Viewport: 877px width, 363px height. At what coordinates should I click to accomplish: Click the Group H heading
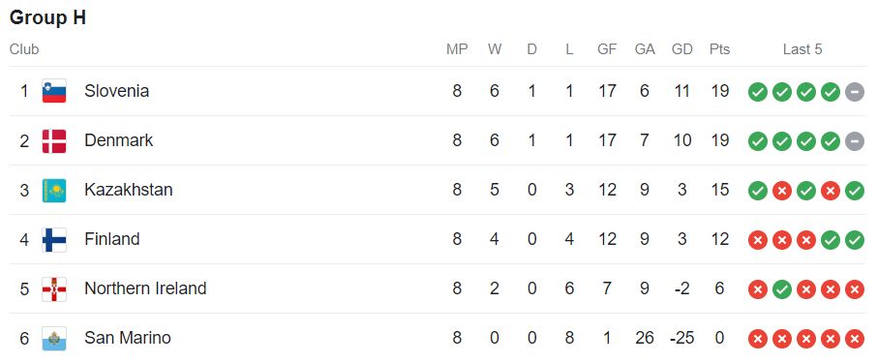(47, 17)
